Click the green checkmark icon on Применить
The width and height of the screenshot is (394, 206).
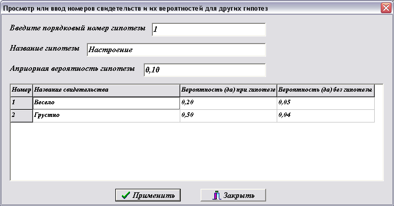pos(125,195)
